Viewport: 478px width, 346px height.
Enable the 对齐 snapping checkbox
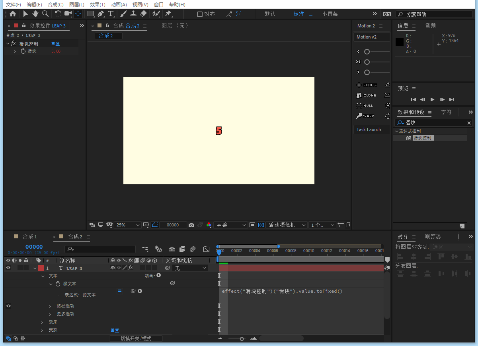200,14
